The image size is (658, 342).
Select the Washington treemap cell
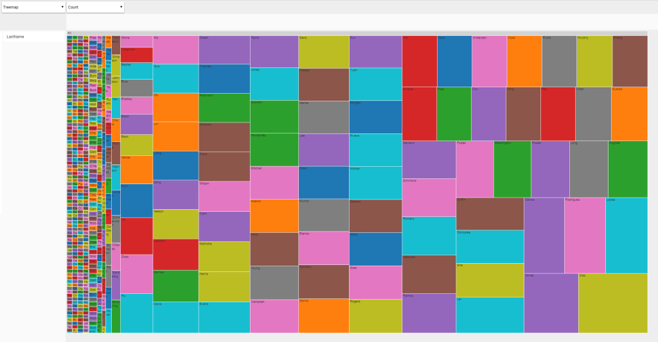pos(512,169)
